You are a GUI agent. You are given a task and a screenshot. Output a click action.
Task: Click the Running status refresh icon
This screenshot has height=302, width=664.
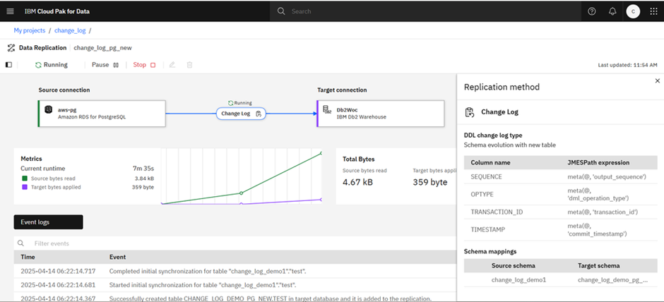pos(38,65)
